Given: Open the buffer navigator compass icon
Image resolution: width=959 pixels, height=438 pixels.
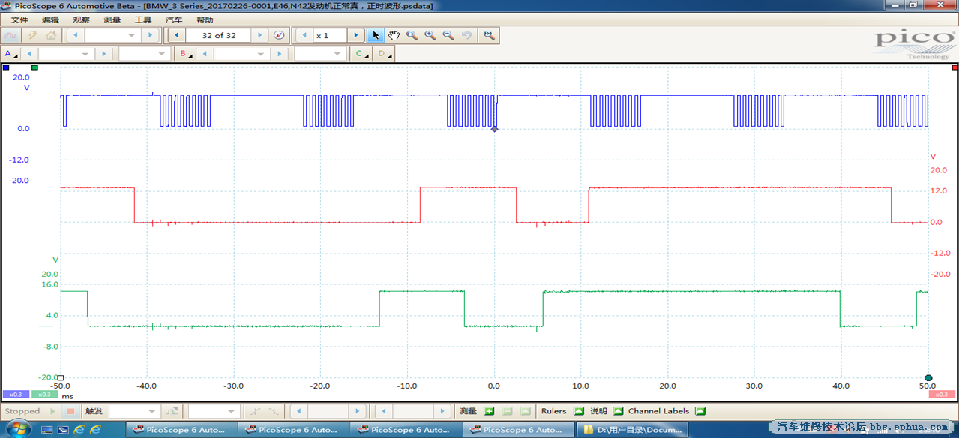Looking at the screenshot, I should click(x=279, y=35).
